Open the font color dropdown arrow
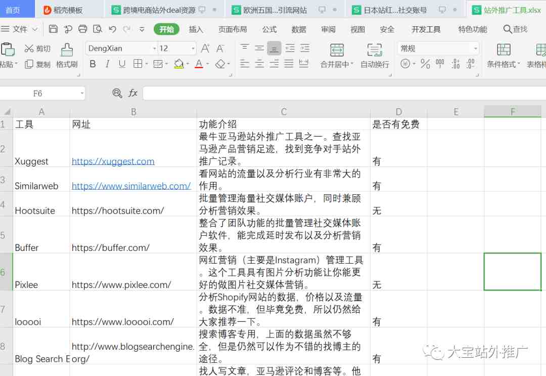Image resolution: width=546 pixels, height=376 pixels. 208,64
